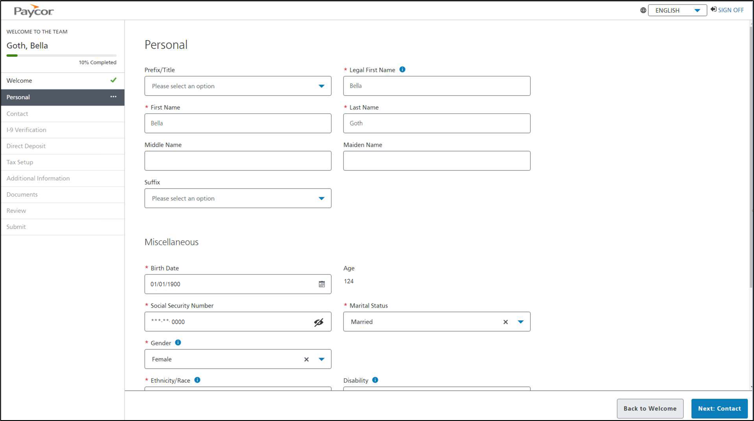Open the Marital Status dropdown arrow
This screenshot has height=421, width=754.
tap(521, 322)
